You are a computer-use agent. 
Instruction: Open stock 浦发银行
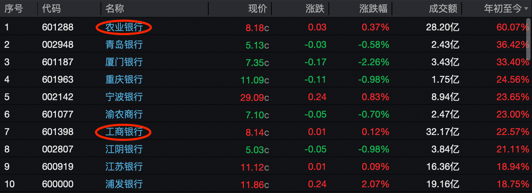[x=124, y=184]
